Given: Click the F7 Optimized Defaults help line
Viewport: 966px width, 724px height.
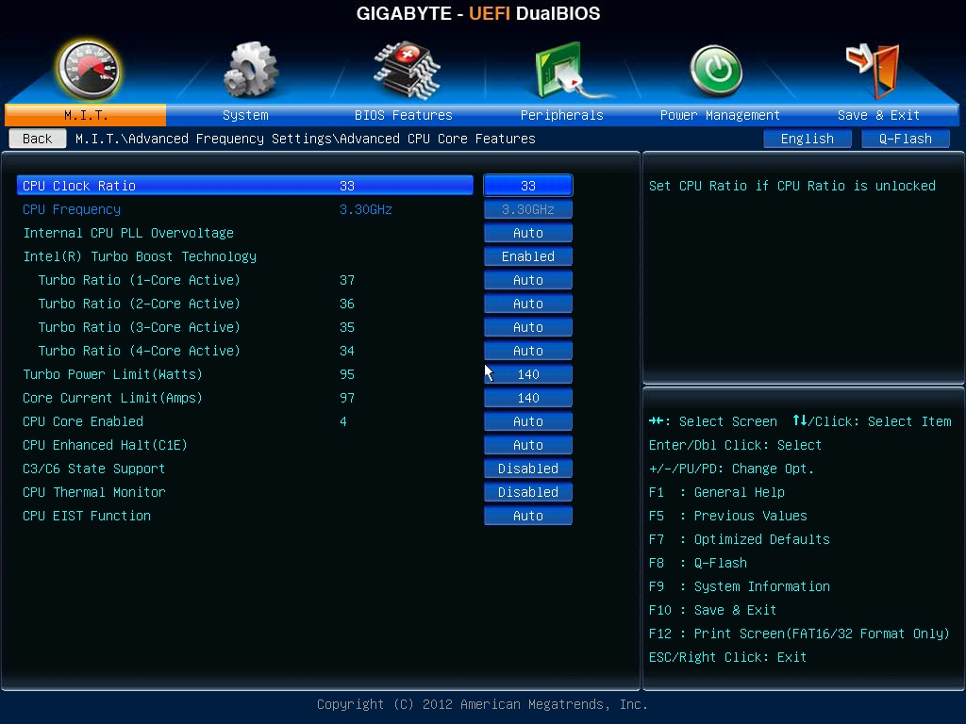Looking at the screenshot, I should 740,539.
